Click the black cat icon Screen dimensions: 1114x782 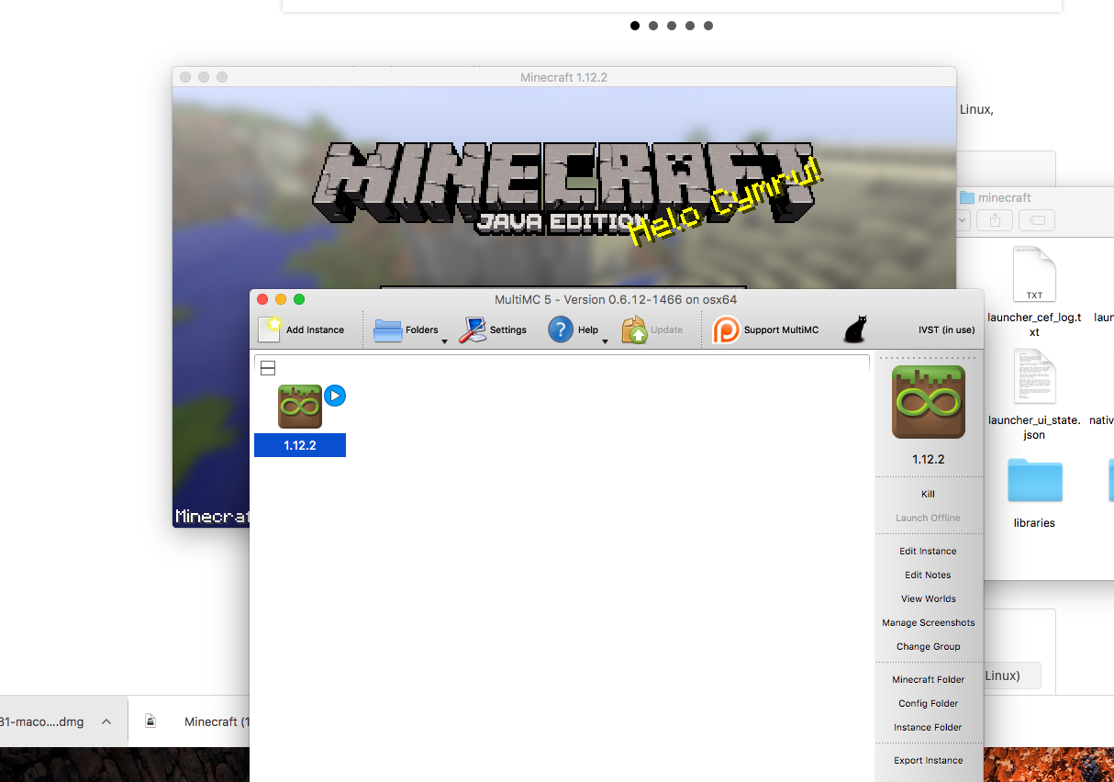(x=855, y=330)
